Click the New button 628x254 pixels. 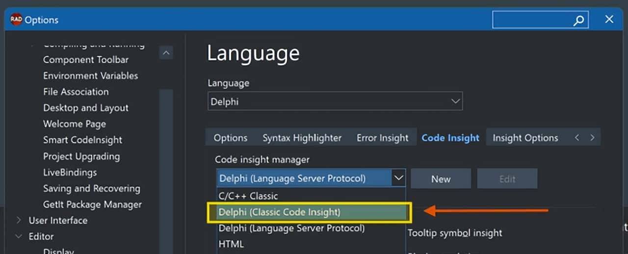[441, 179]
